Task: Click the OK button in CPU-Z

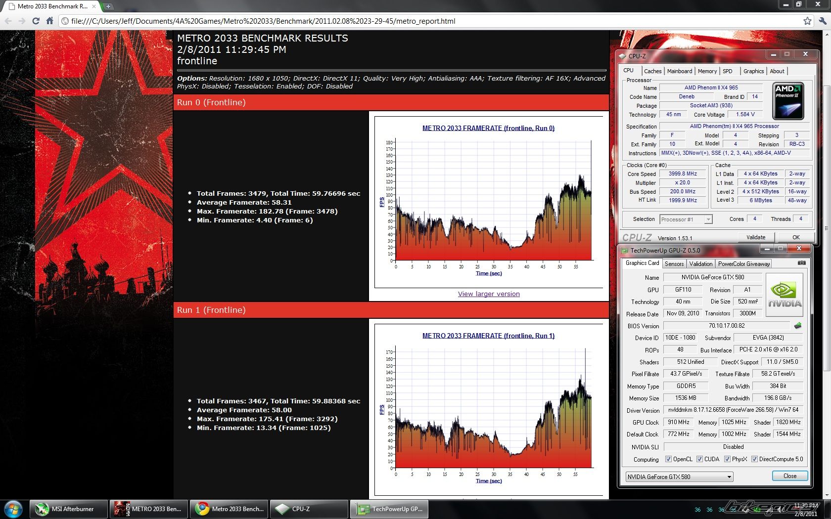Action: click(x=796, y=237)
